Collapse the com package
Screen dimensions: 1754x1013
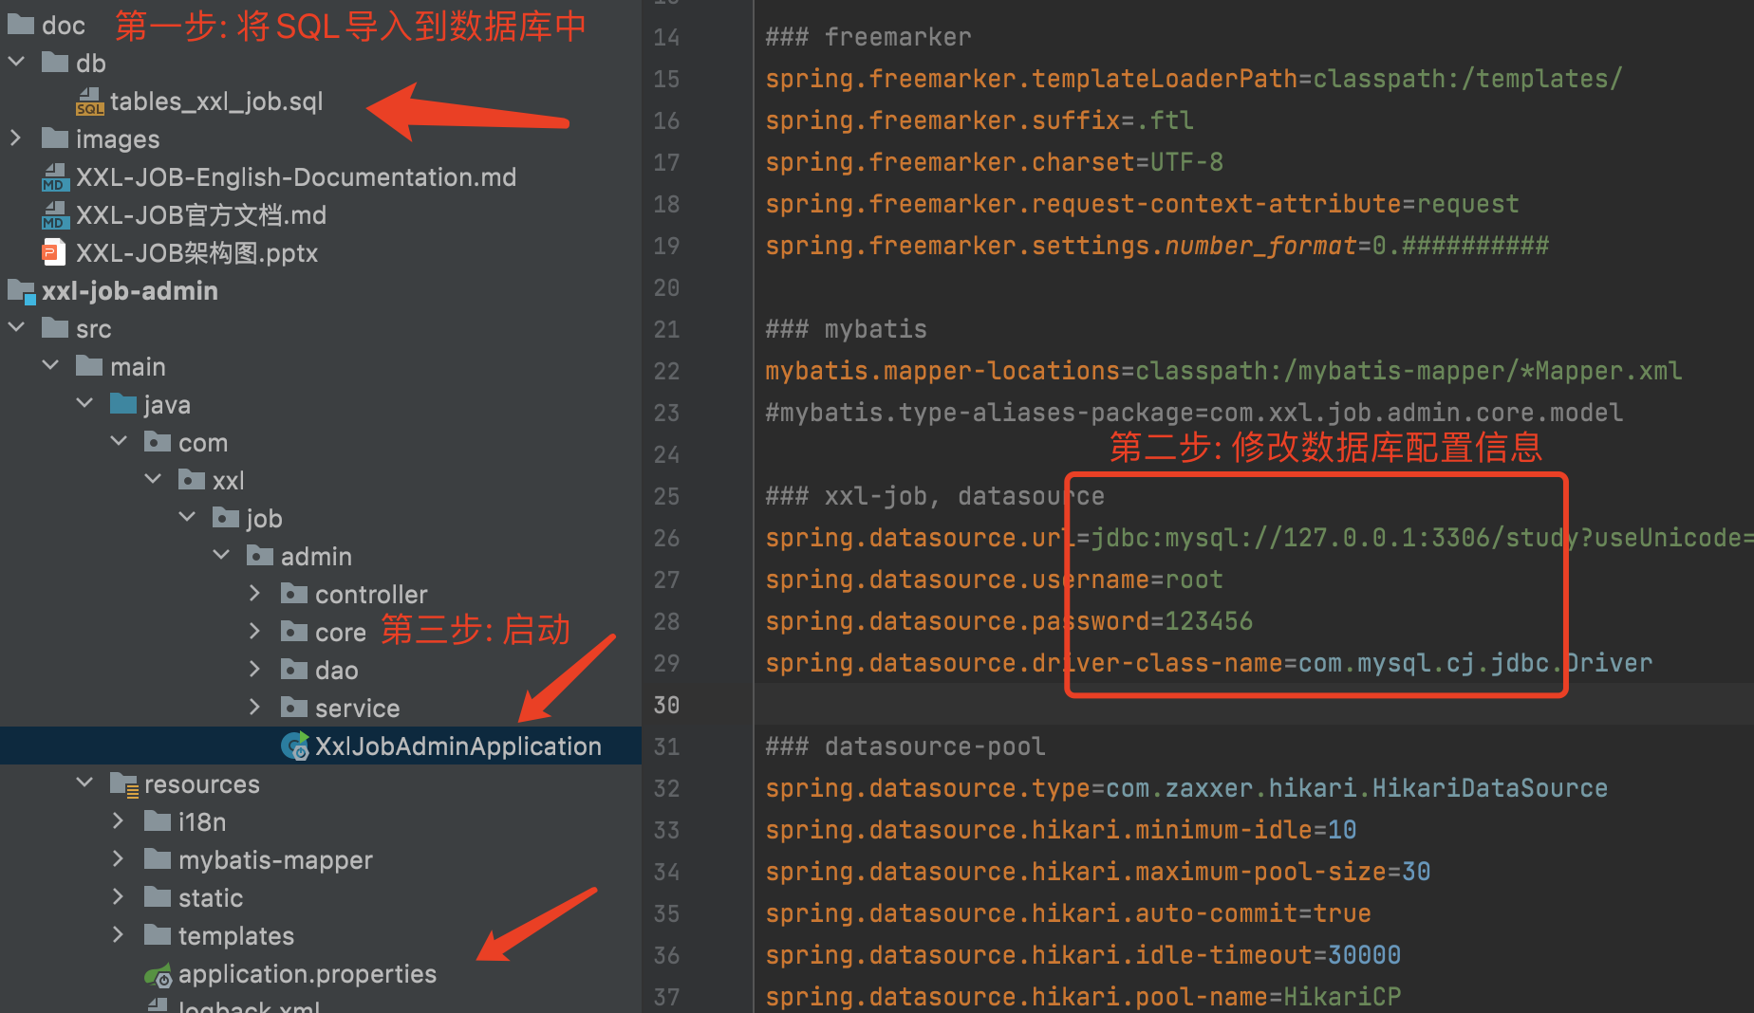tap(119, 442)
